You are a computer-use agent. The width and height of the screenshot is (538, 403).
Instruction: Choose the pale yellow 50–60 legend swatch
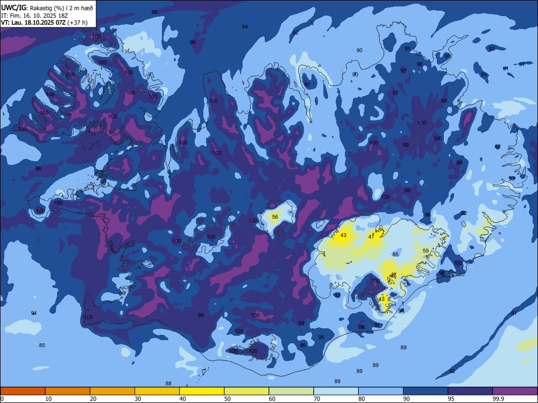coord(247,391)
